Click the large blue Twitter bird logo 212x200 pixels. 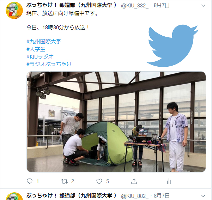click(x=172, y=46)
